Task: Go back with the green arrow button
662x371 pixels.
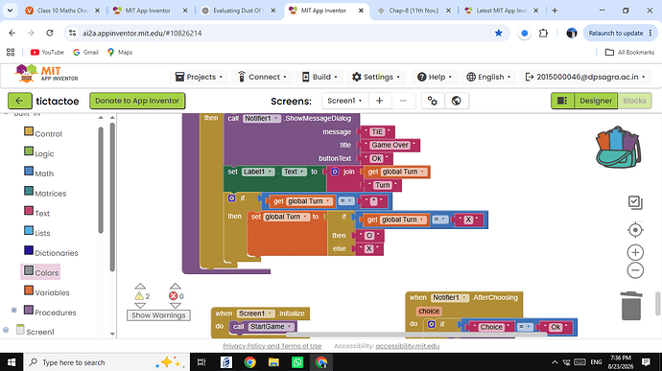Action: click(20, 101)
